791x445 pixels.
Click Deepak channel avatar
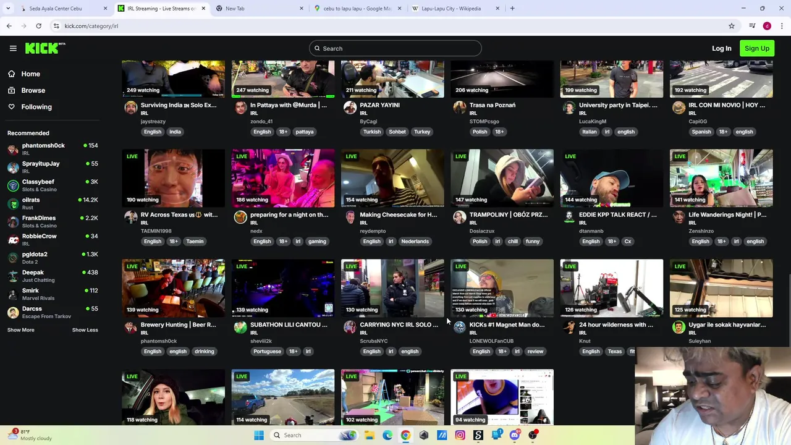tap(13, 276)
